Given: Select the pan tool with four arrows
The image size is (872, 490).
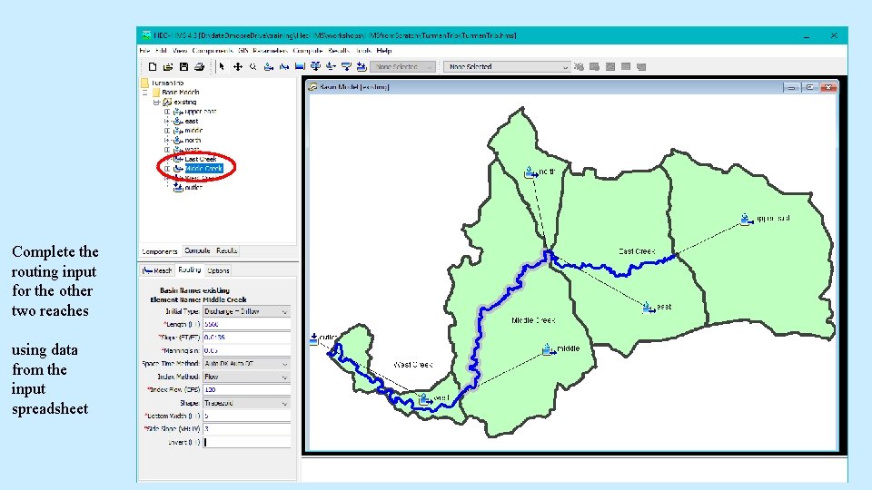Looking at the screenshot, I should click(x=237, y=66).
